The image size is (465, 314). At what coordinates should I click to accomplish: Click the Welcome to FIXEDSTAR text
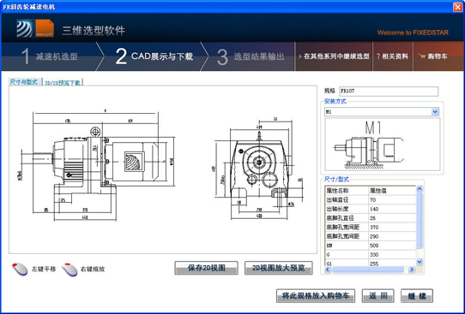pos(413,33)
